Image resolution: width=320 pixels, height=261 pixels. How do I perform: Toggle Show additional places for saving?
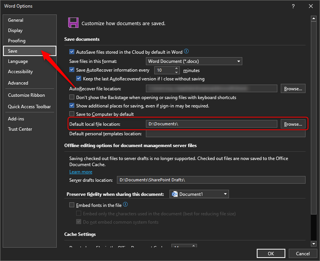point(72,106)
